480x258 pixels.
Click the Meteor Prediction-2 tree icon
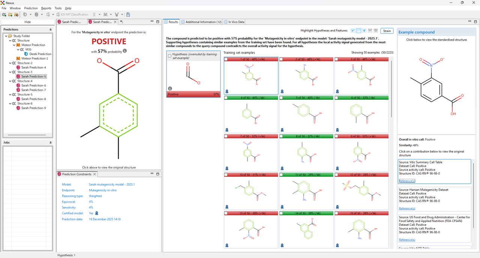[18, 58]
